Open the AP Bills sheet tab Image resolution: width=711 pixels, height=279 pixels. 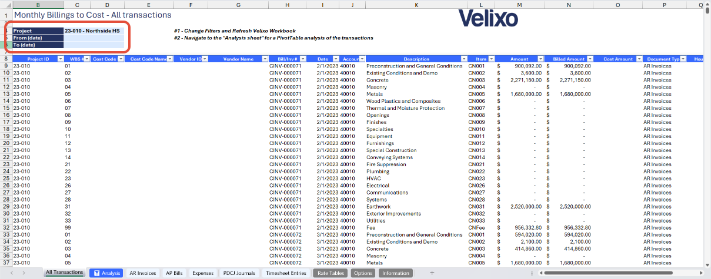coord(174,273)
